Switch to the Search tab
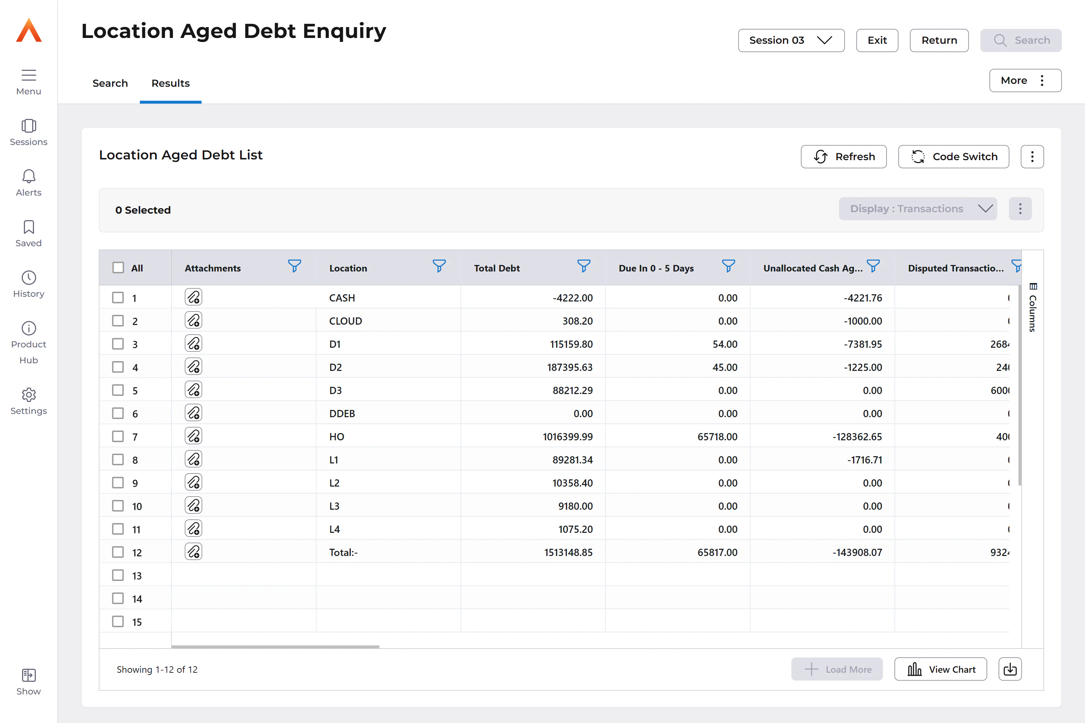 coord(110,83)
